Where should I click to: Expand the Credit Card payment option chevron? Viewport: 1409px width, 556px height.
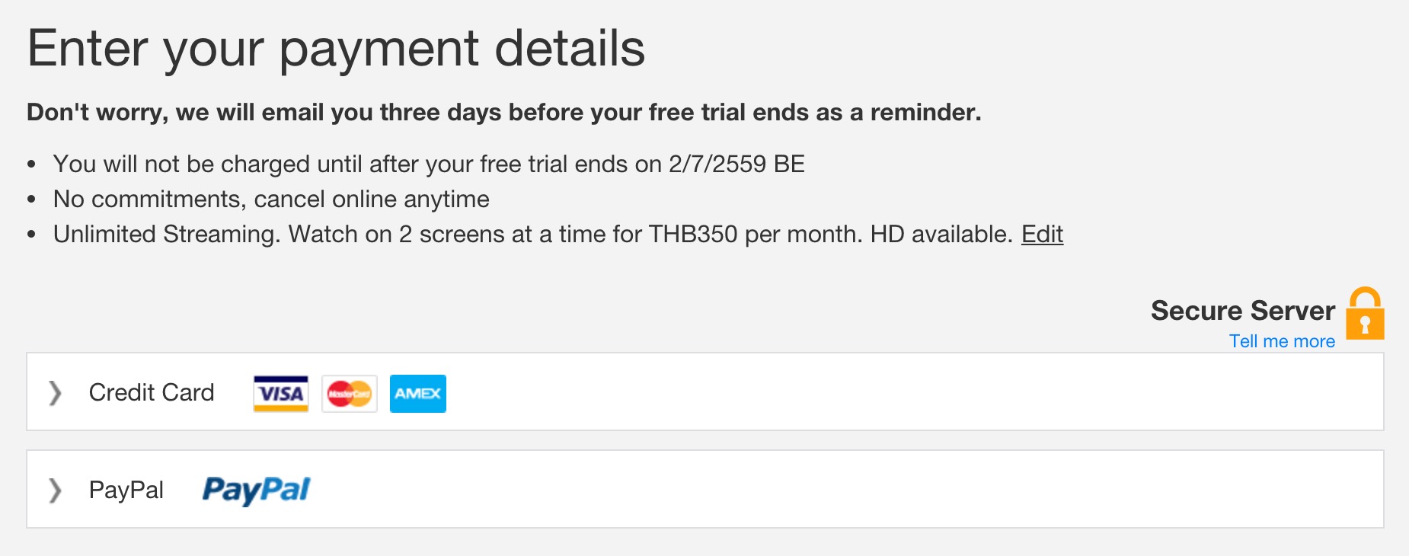click(x=55, y=392)
